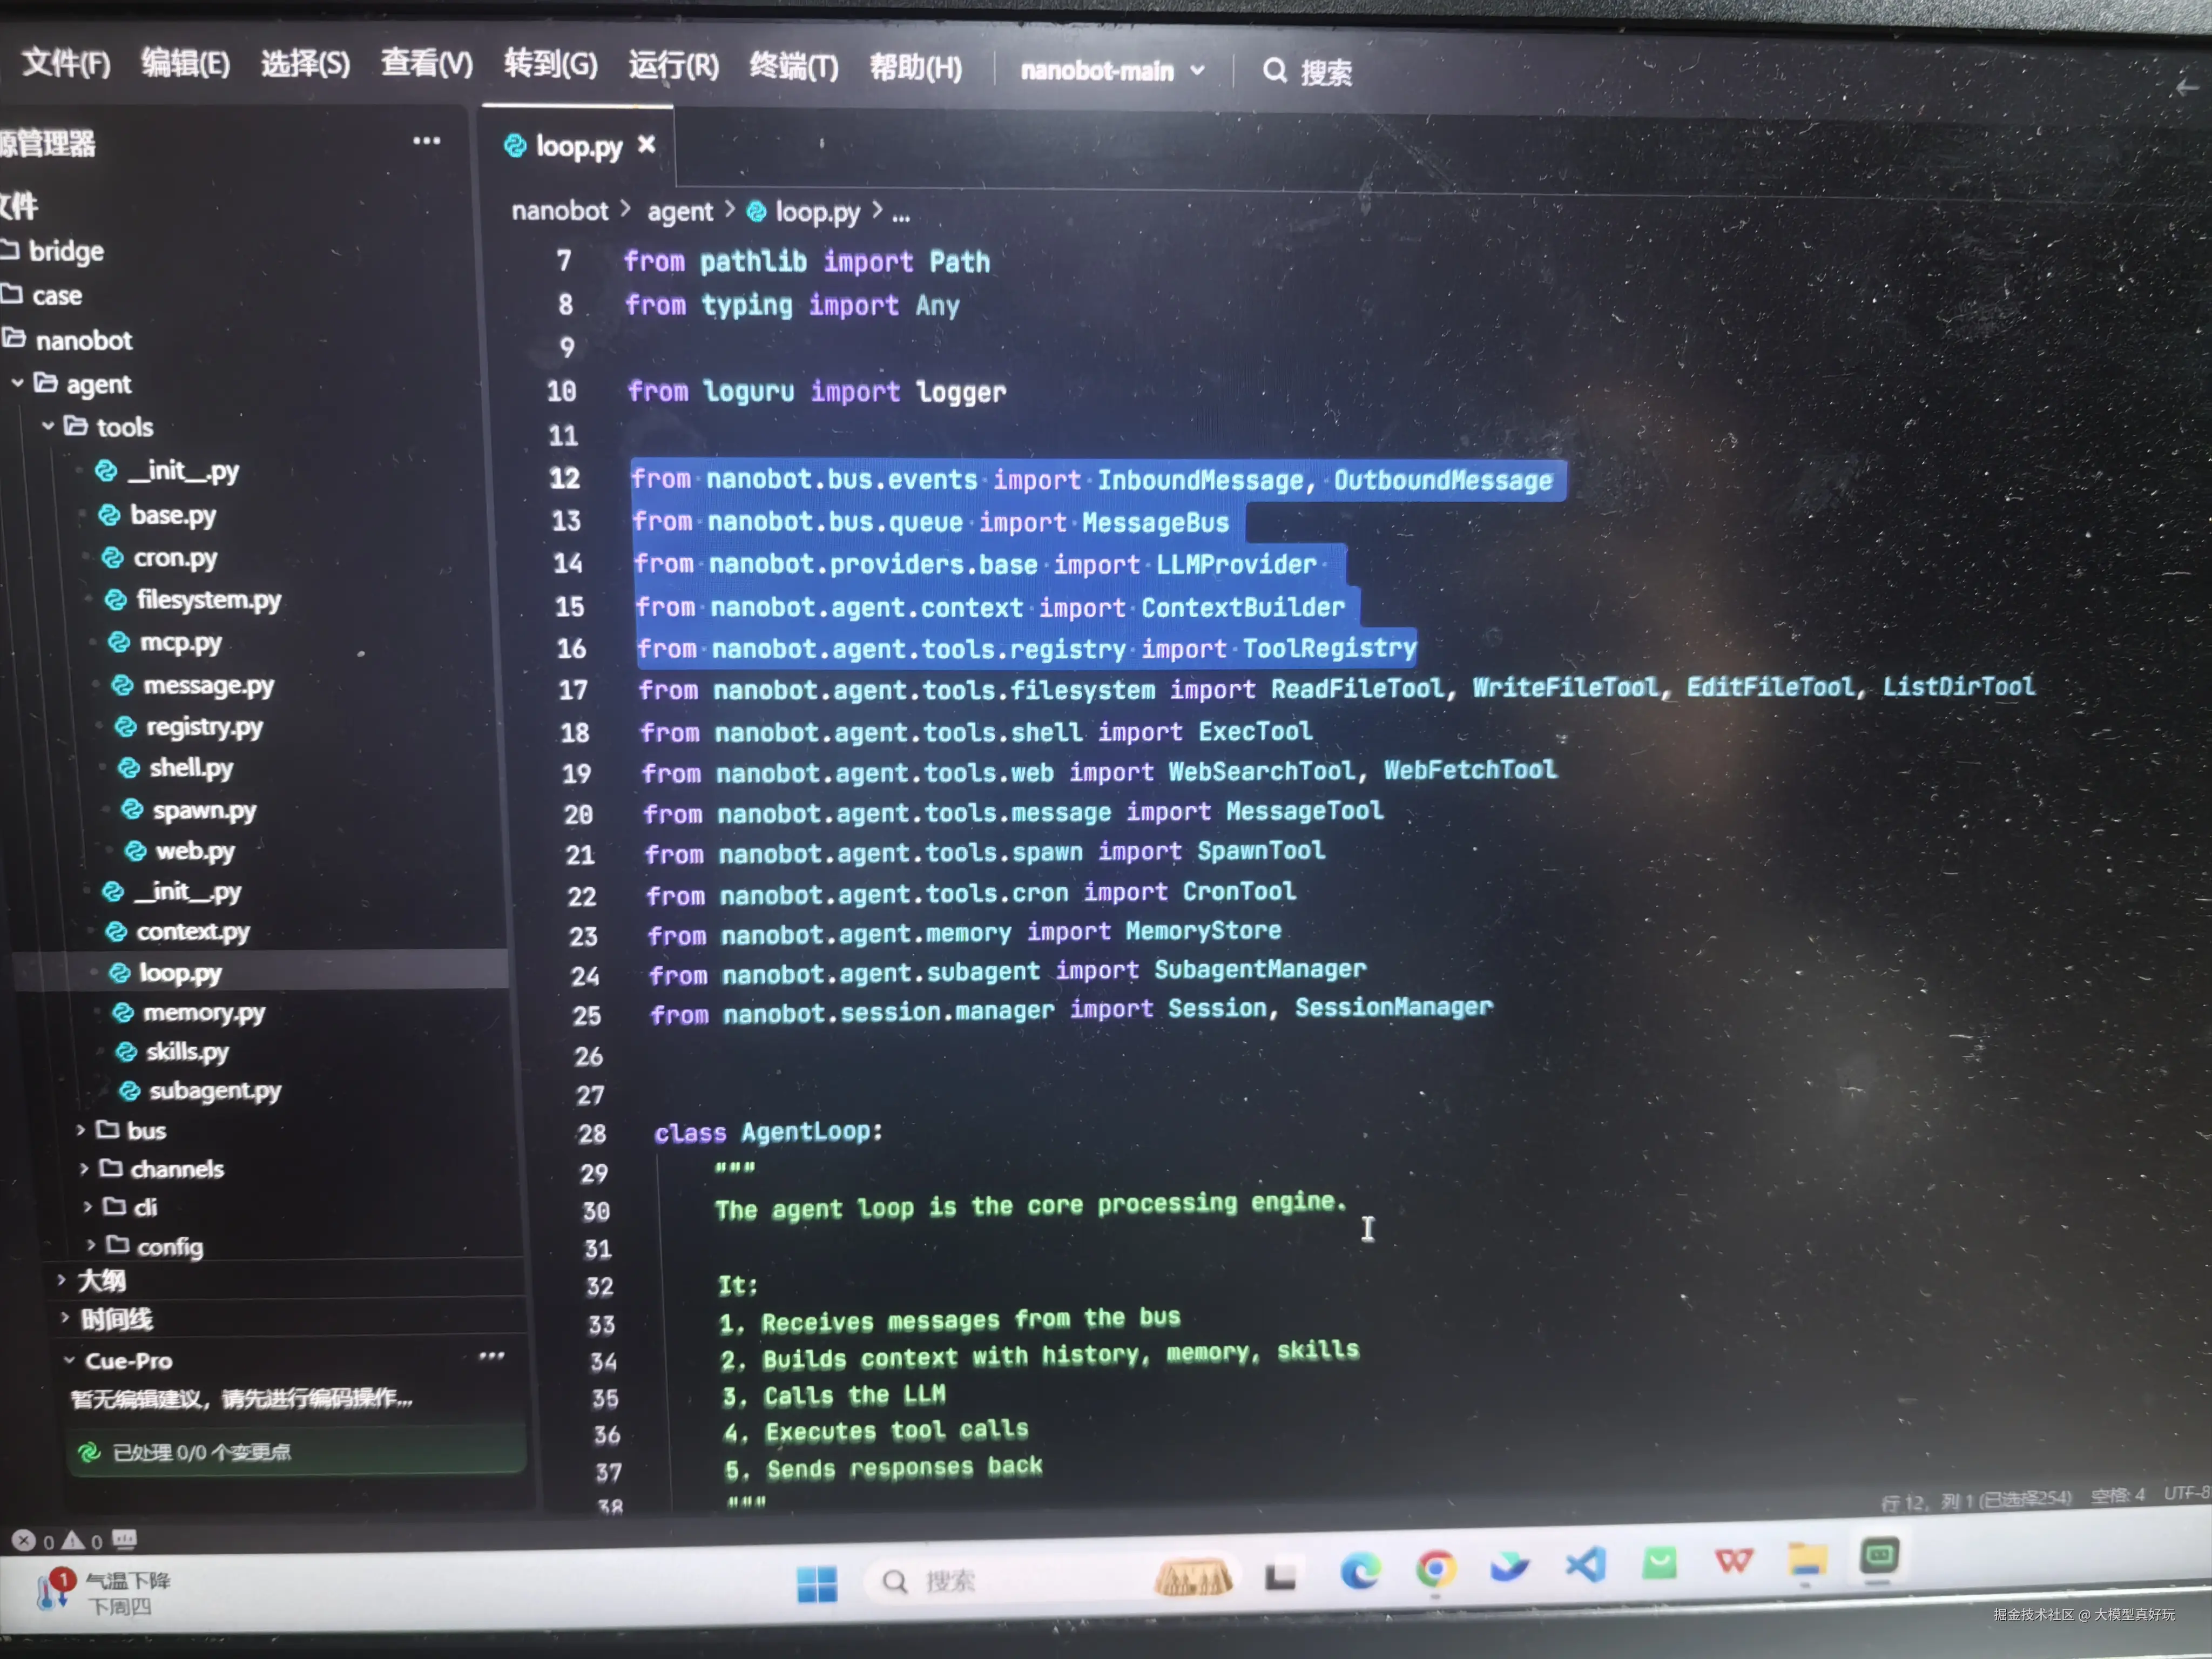The image size is (2212, 1659).
Task: Open registry.py in the file tree
Action: point(204,727)
